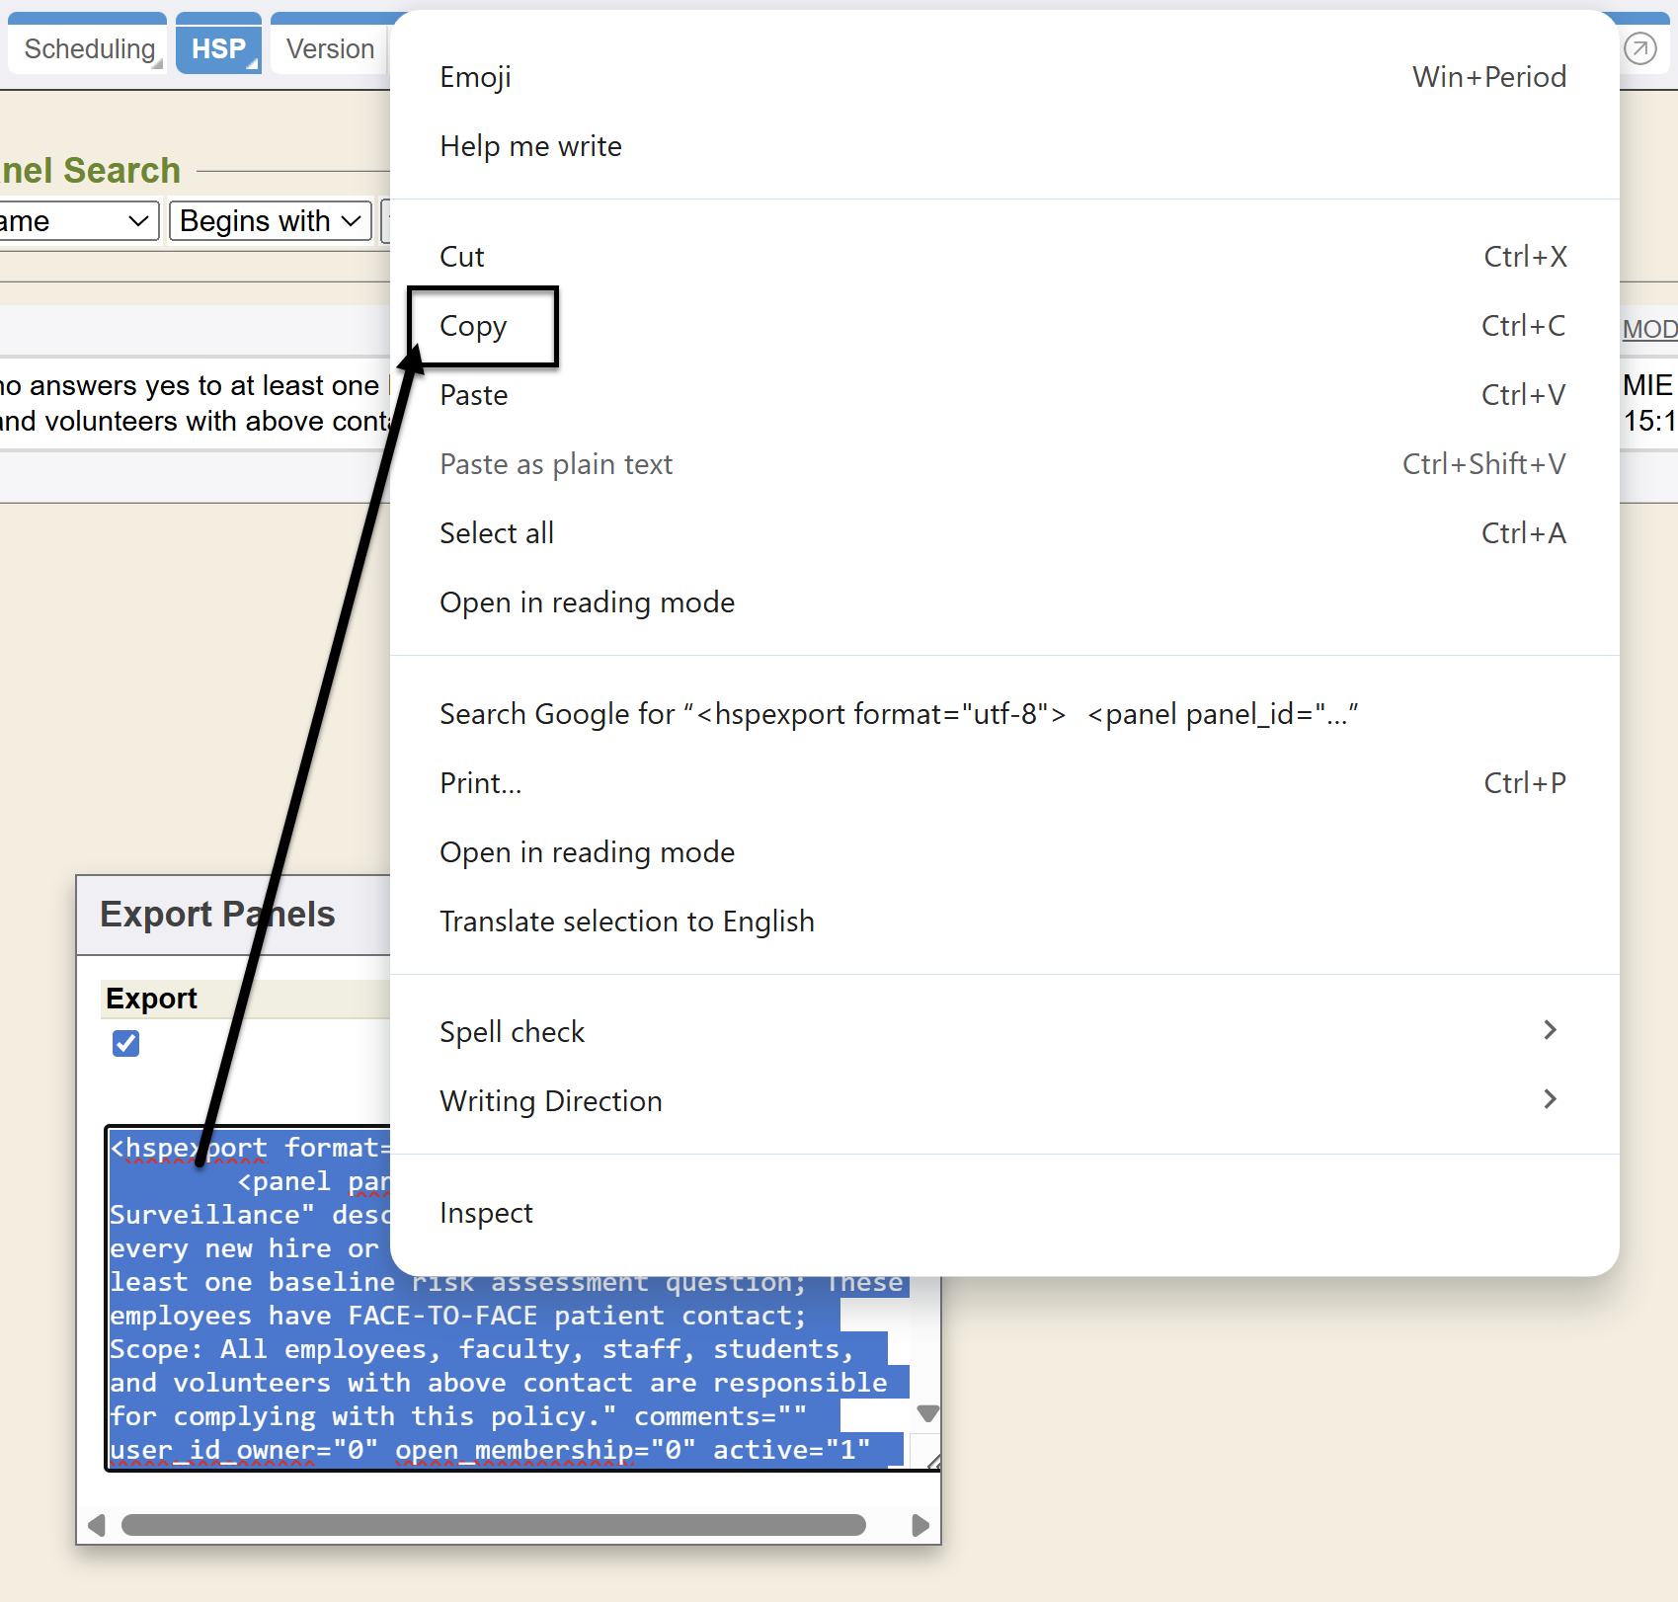Click the horizontal scrollbar thumb in Export Panels
The width and height of the screenshot is (1678, 1602).
tap(494, 1525)
